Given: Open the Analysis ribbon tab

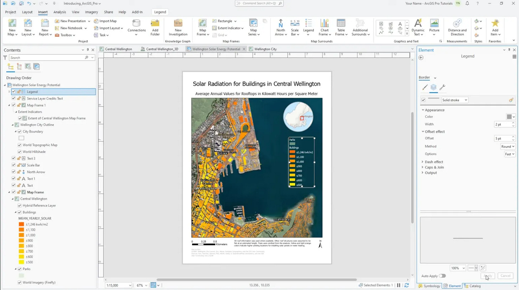Looking at the screenshot, I should click(60, 12).
